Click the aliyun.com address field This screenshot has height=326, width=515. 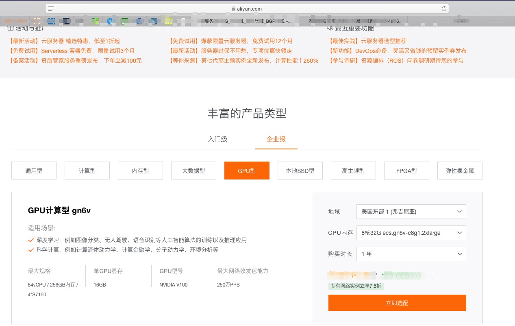[x=247, y=9]
